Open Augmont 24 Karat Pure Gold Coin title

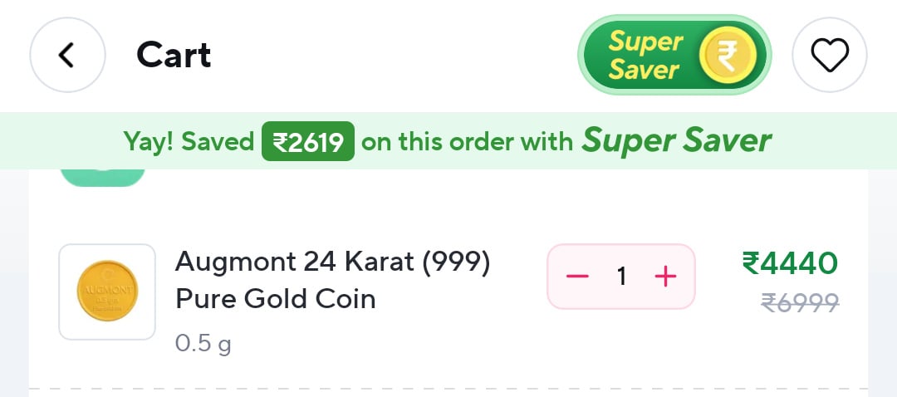(x=332, y=280)
